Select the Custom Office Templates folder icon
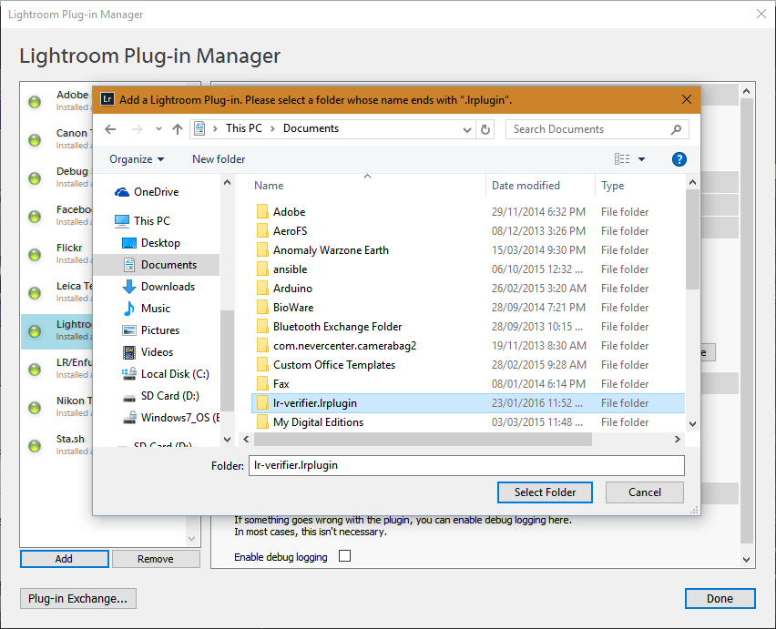 pyautogui.click(x=262, y=365)
